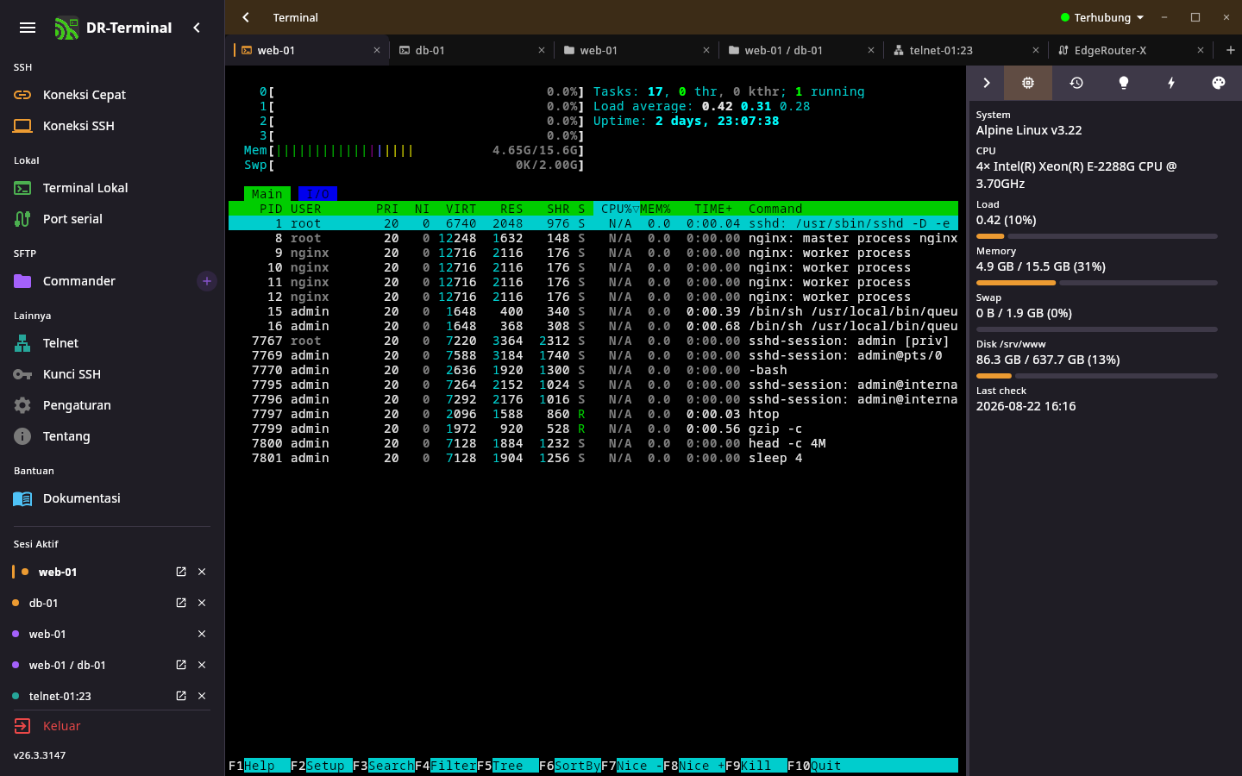Pop out telnet-01:23 session
1242x776 pixels.
tap(181, 696)
